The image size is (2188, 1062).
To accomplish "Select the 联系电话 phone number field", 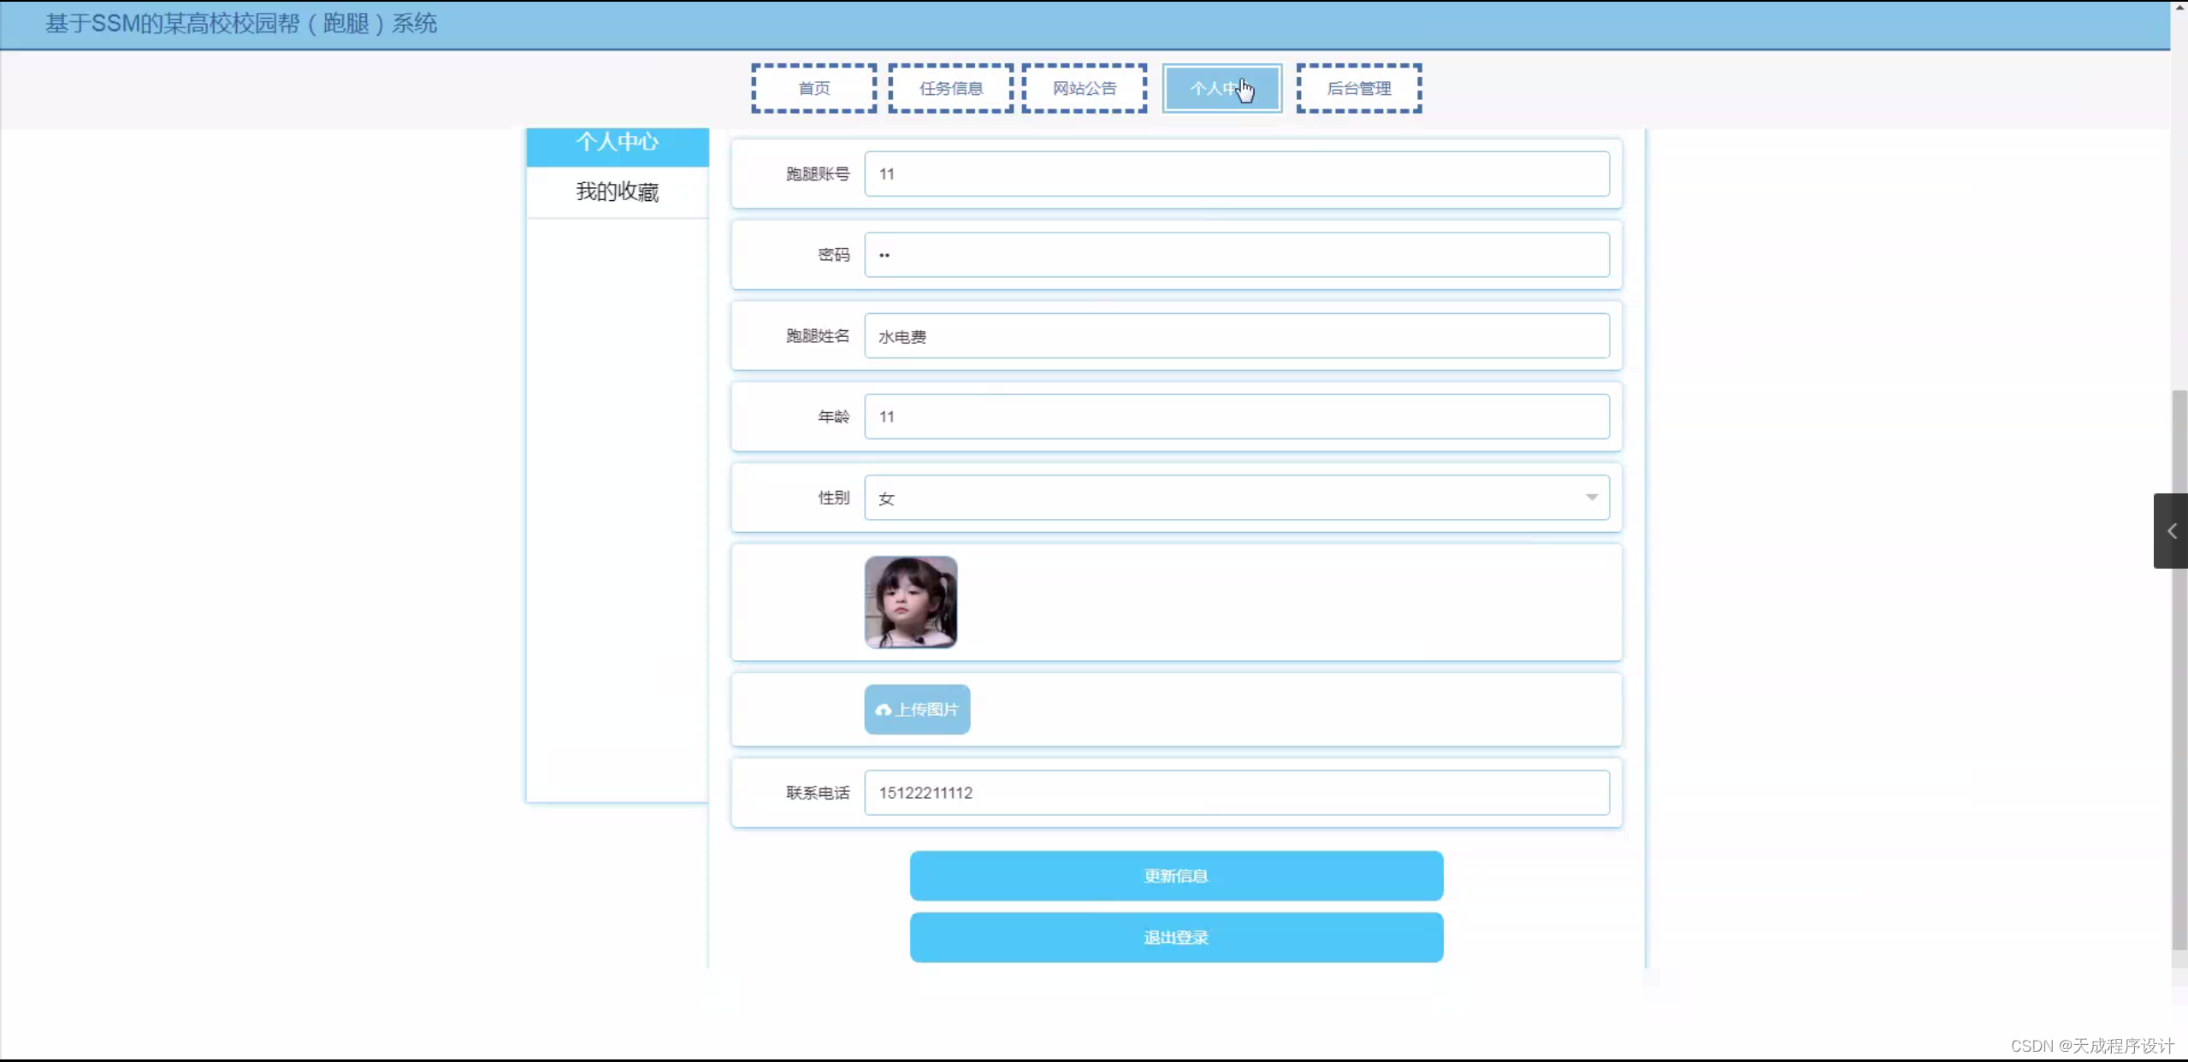I will pyautogui.click(x=1235, y=793).
